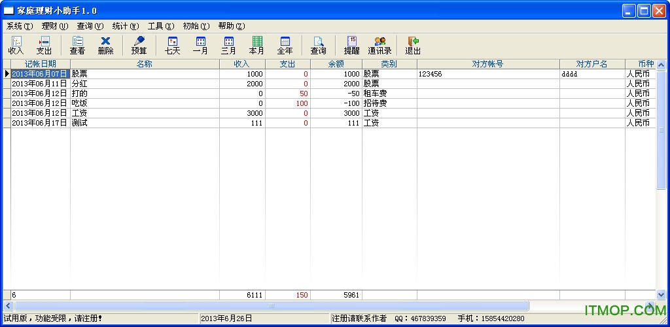The width and height of the screenshot is (670, 327).
Task: Show 本月 (this month) records
Action: pyautogui.click(x=256, y=45)
